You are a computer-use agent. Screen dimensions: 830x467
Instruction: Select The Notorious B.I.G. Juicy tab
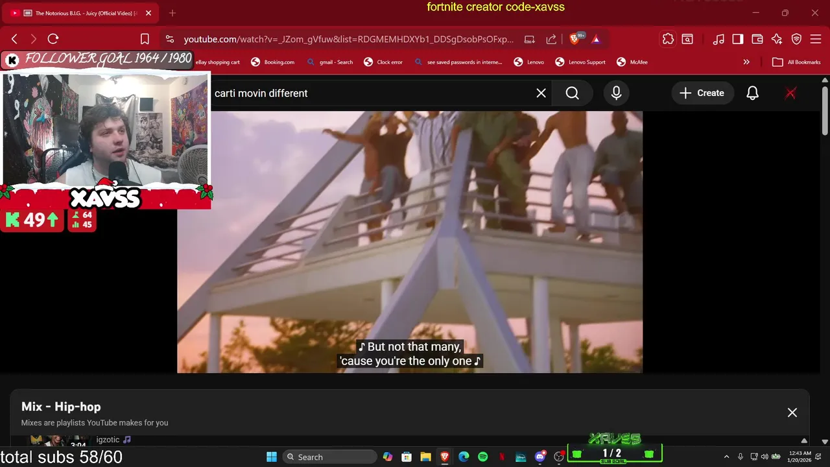(80, 13)
